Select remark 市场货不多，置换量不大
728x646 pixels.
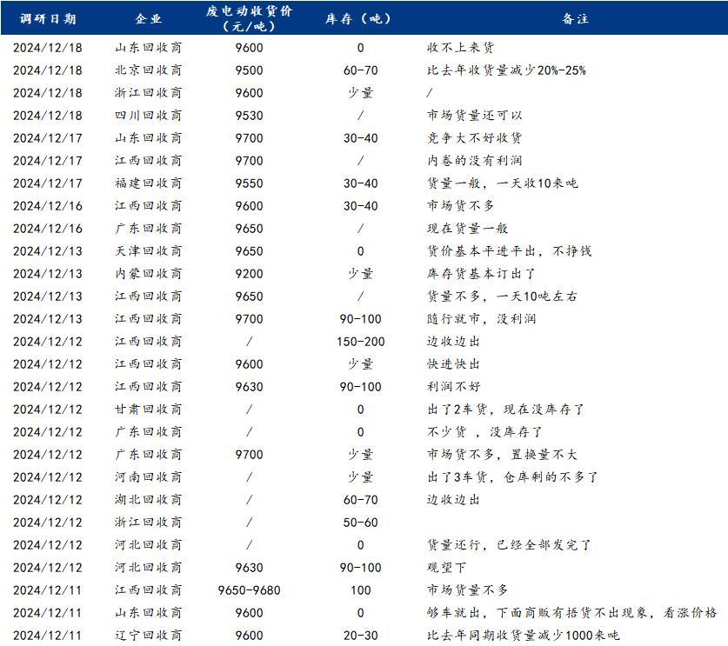502,455
